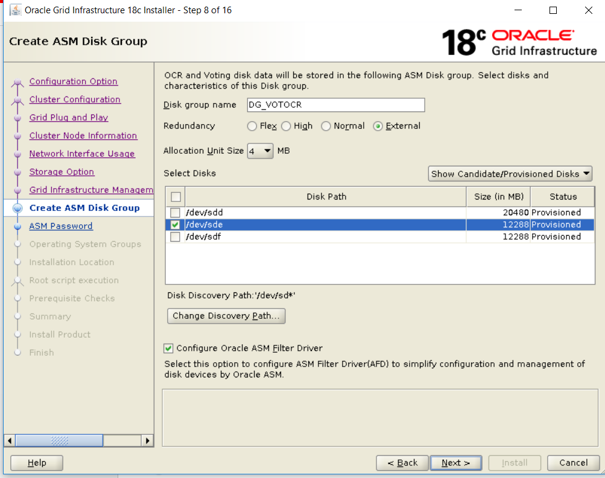This screenshot has width=605, height=478.
Task: Click the 20480 size cell
Action: click(498, 212)
